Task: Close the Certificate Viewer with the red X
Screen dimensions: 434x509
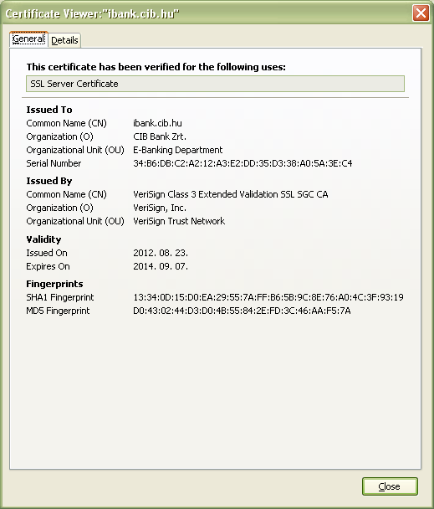Action: (421, 13)
